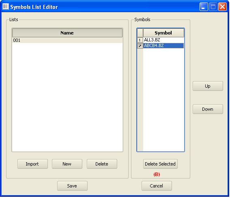230x198 pixels.
Task: Maximize the Symbols List Editor window
Action: (x=213, y=7)
